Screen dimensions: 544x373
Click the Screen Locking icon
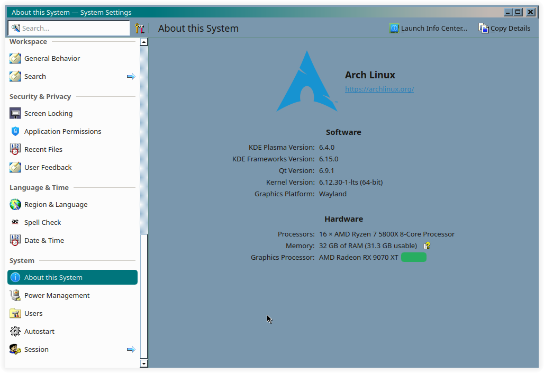[15, 113]
